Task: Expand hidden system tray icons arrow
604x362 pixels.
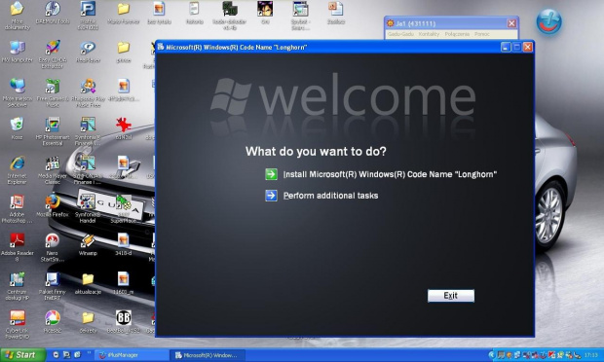Action: 491,355
